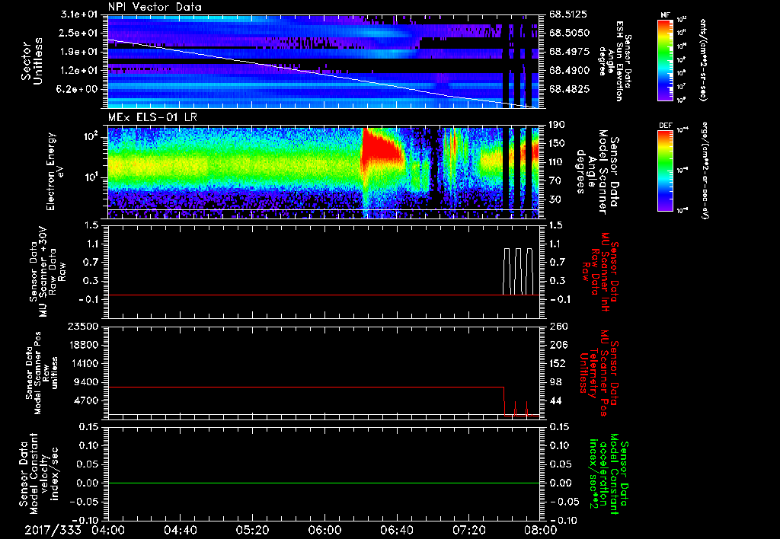Click the white square-wave pulses in scanner panel
Screen dimensions: 780x539
pos(519,270)
